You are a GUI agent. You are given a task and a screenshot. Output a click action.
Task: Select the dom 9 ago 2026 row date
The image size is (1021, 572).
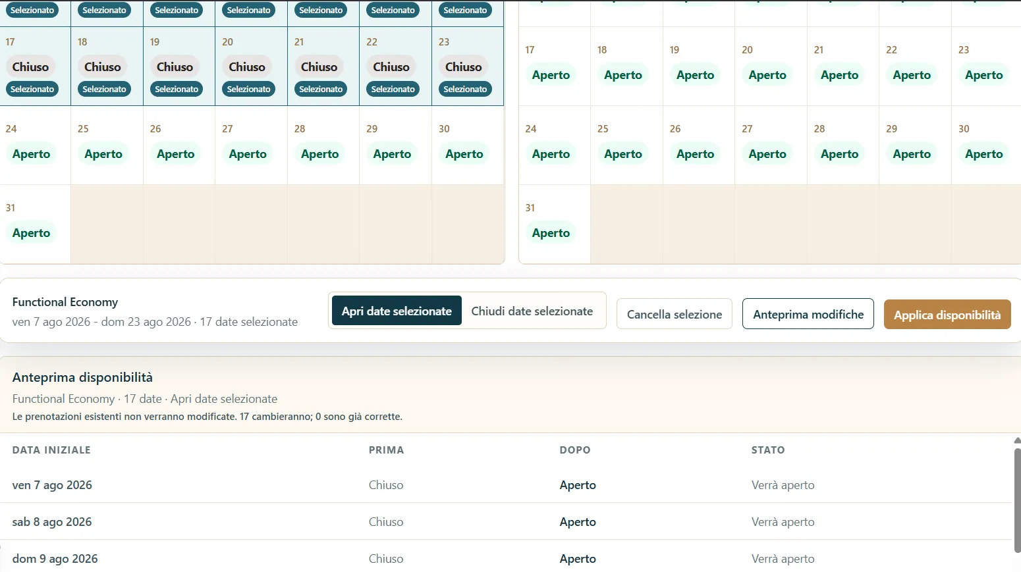[x=55, y=559]
